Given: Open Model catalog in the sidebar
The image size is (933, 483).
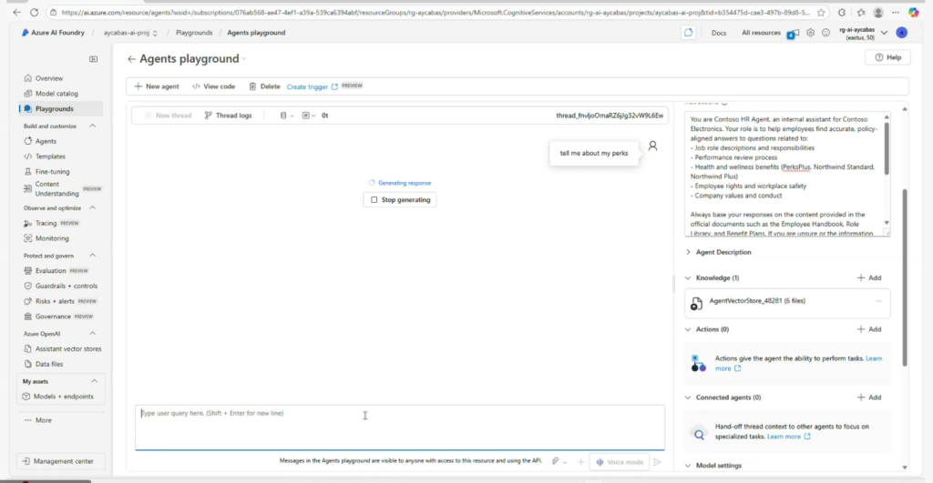Looking at the screenshot, I should point(56,94).
